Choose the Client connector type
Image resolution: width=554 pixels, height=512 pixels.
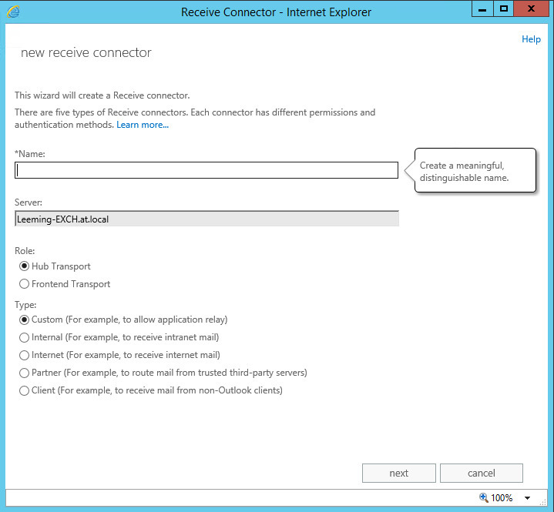point(24,390)
